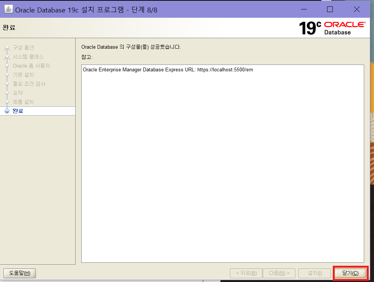
Task: Click the 완료 step bullet icon
Action: 7,111
